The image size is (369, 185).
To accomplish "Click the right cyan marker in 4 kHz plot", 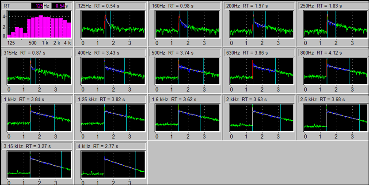I will [136, 165].
